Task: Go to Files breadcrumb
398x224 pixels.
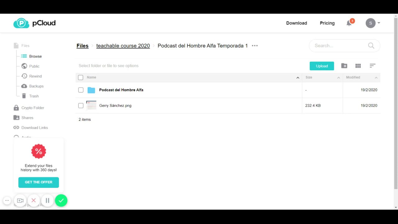Action: pos(82,46)
